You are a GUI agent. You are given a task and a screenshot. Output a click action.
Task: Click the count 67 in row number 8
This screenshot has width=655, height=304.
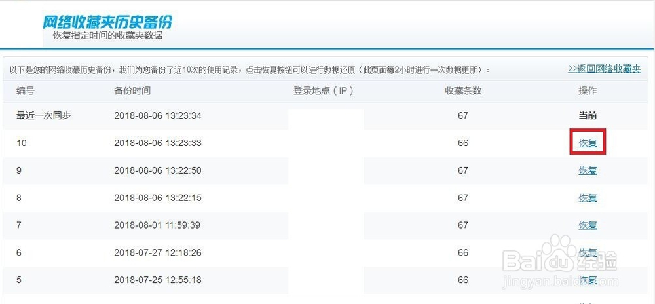(463, 198)
